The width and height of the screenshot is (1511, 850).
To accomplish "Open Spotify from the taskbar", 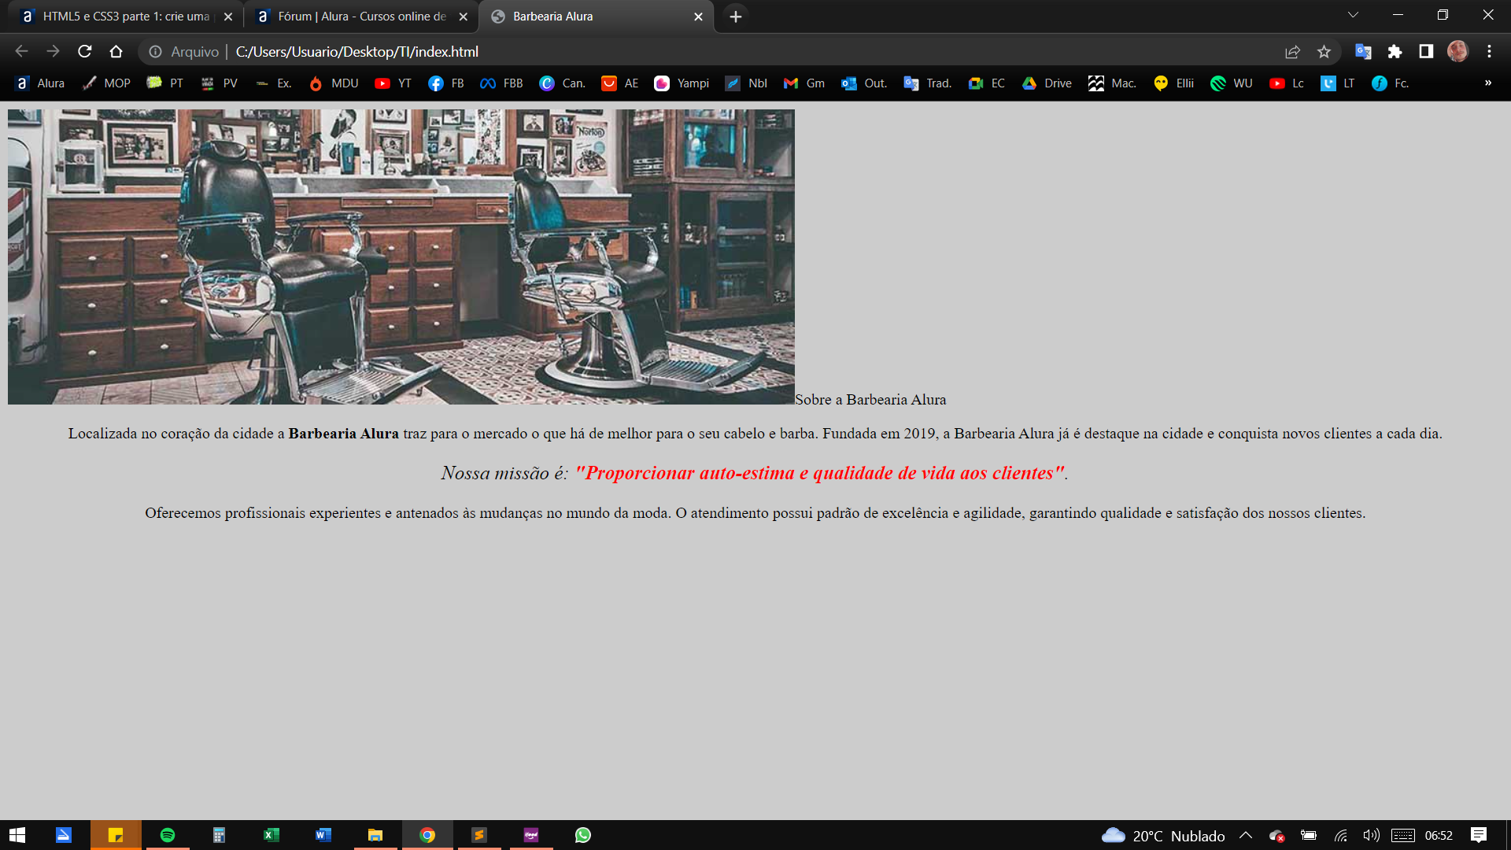I will pyautogui.click(x=168, y=835).
